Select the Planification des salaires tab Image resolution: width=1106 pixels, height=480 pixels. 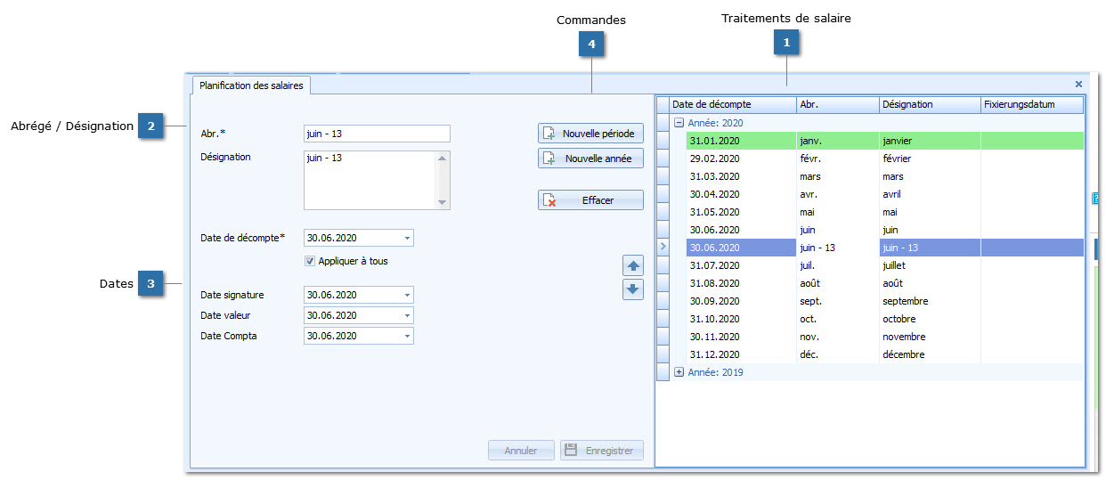click(251, 85)
